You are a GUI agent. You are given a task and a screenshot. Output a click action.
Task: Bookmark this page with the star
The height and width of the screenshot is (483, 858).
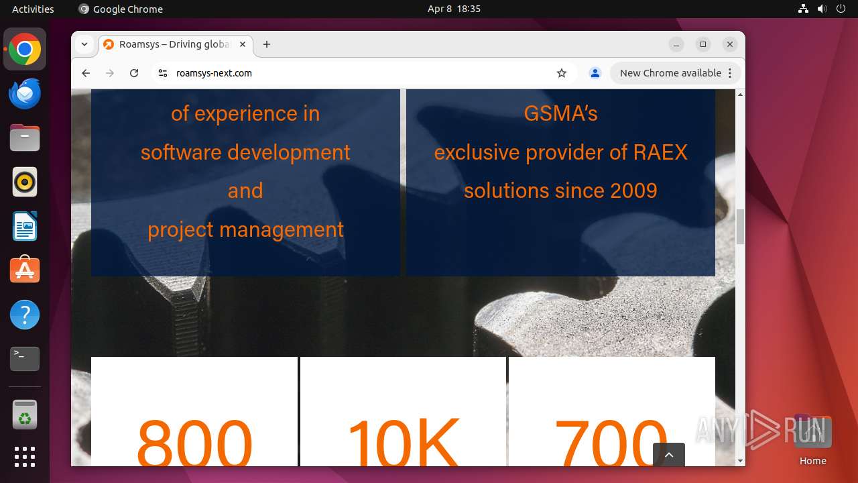(562, 73)
